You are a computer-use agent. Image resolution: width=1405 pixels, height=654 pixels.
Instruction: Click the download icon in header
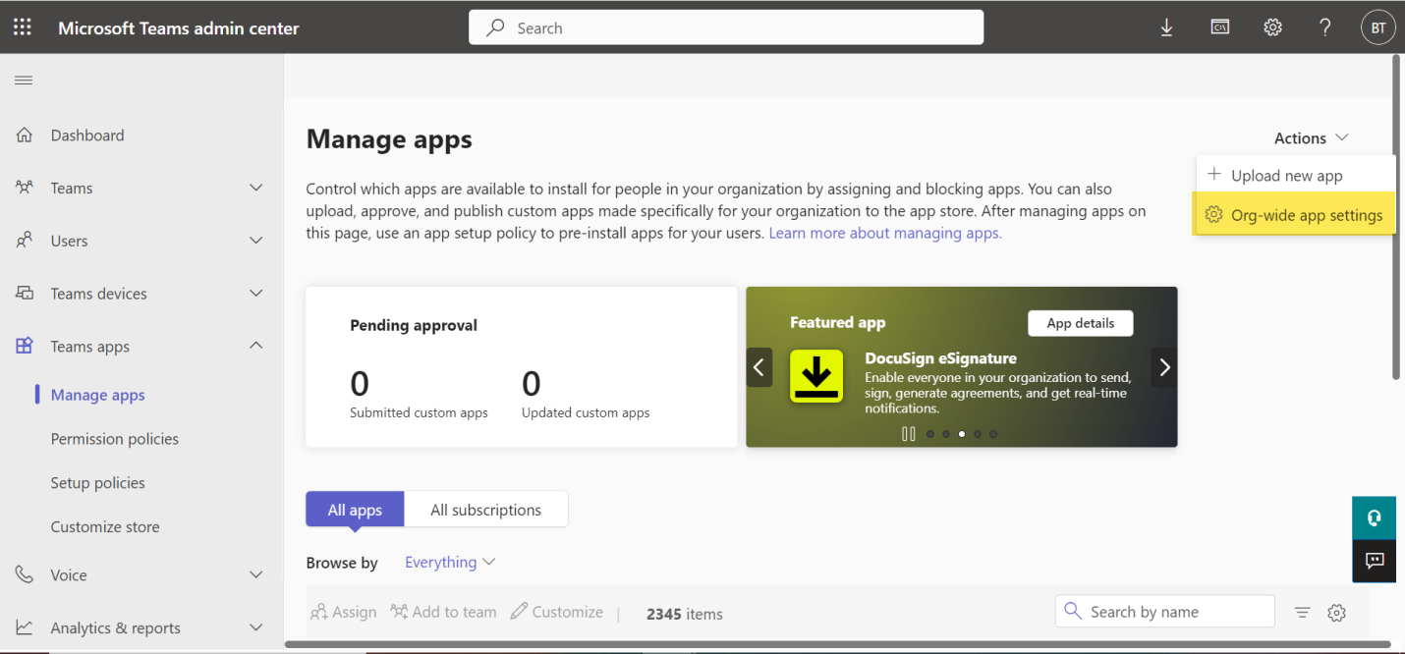(1166, 27)
